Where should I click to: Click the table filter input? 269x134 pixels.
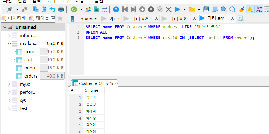(42, 18)
